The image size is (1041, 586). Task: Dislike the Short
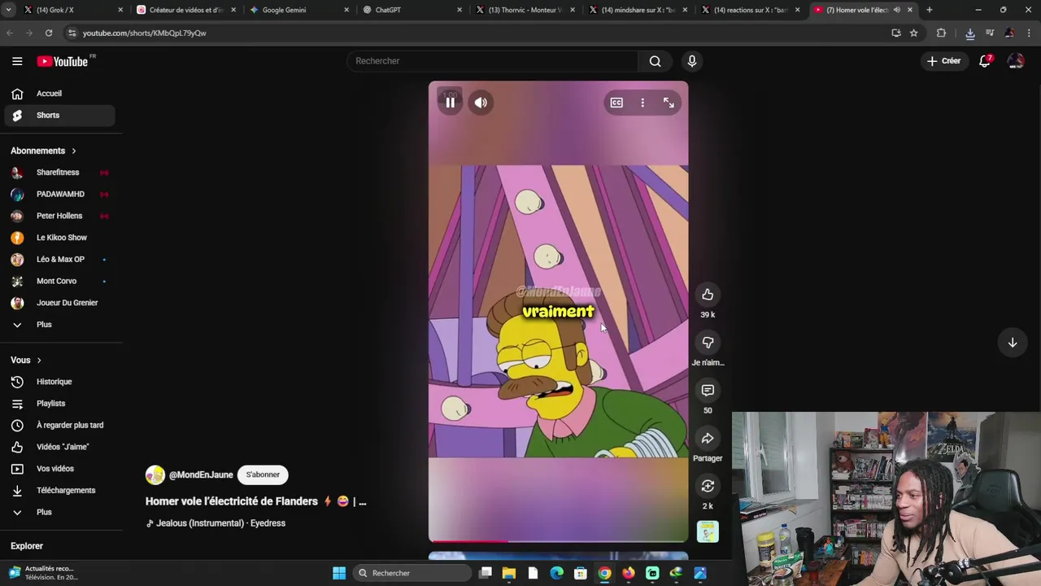coord(708,343)
